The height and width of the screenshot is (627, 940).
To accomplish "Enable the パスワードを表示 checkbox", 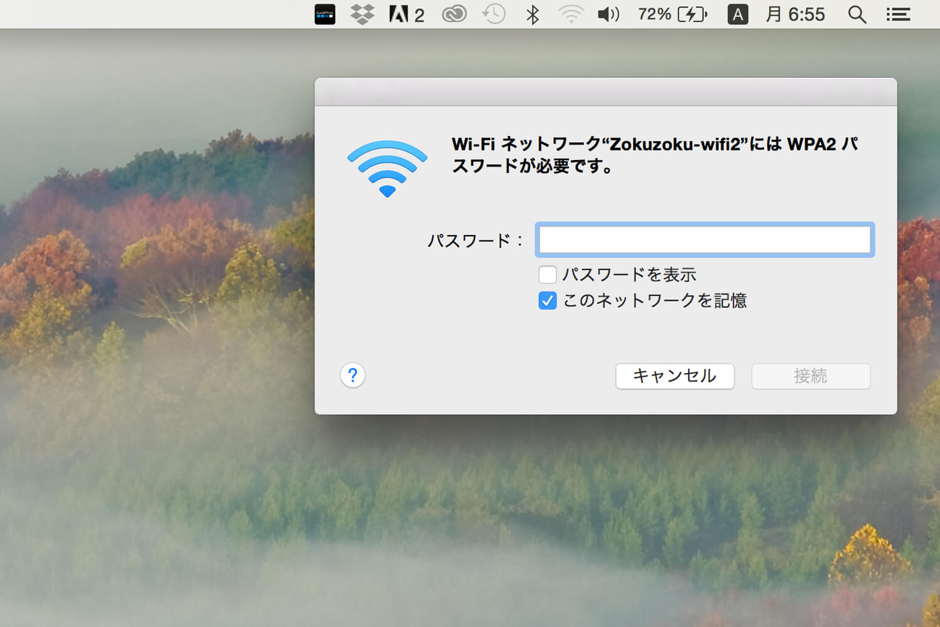I will tap(547, 275).
